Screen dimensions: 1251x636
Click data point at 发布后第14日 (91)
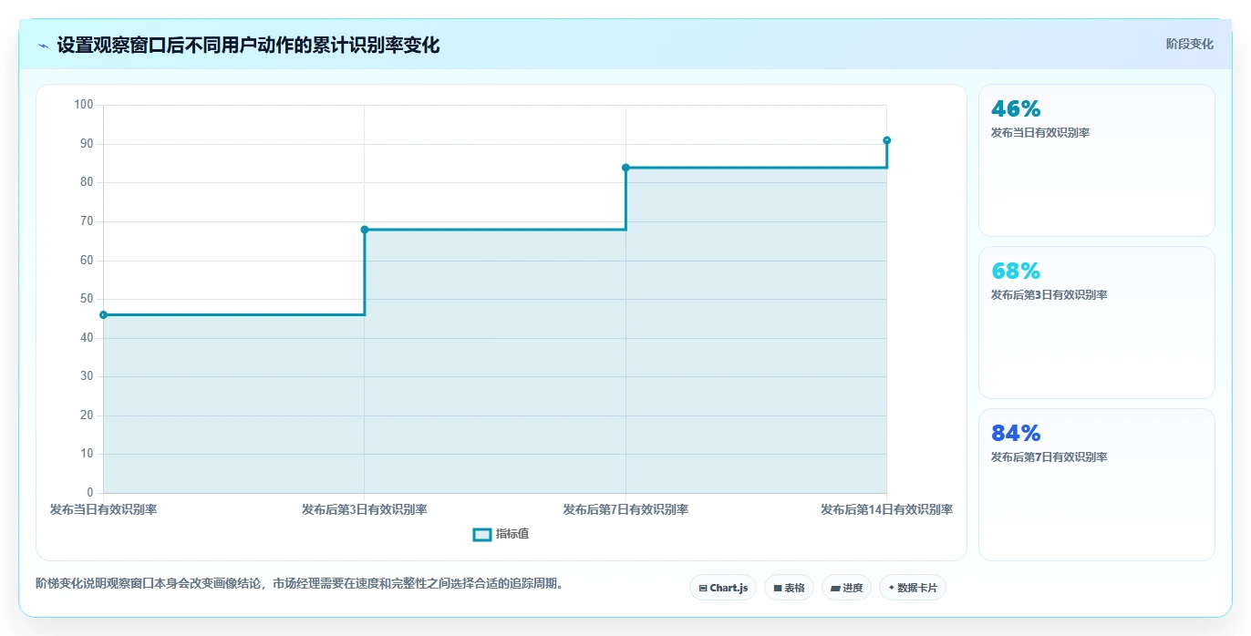tap(886, 140)
